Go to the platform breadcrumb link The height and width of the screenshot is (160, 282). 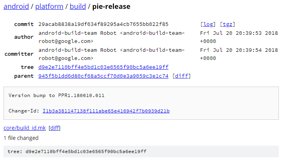coord(49,7)
